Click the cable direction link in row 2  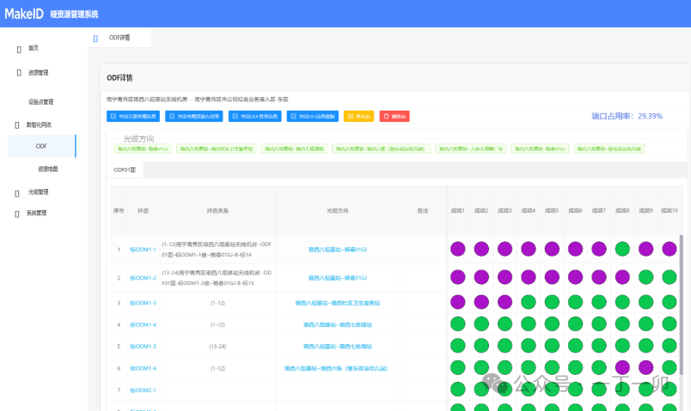(338, 278)
